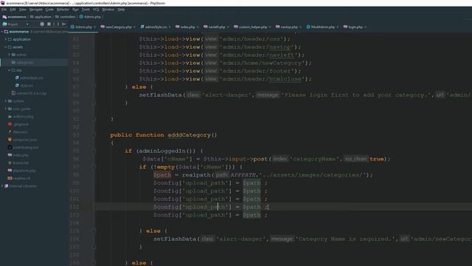
Task: Open the Help menu
Action: click(x=121, y=10)
